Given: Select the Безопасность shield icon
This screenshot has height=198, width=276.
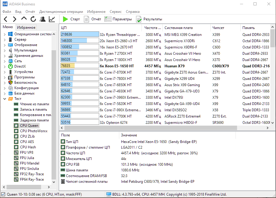Looking at the screenshot, I should tap(10, 83).
